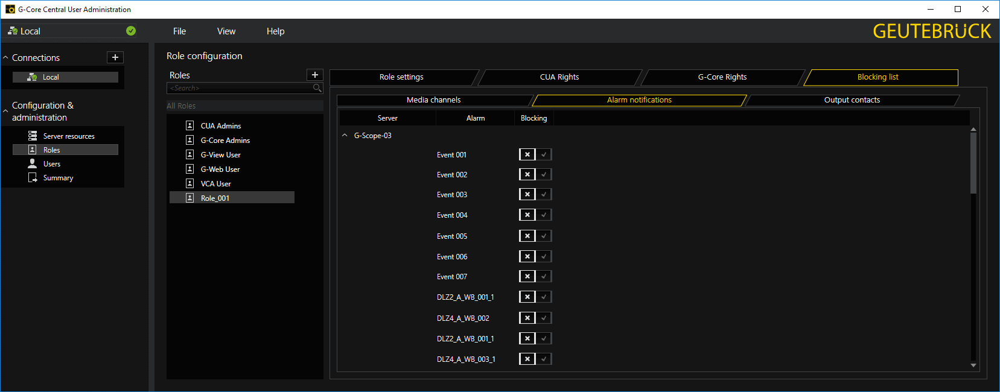Open the File menu

click(x=179, y=31)
